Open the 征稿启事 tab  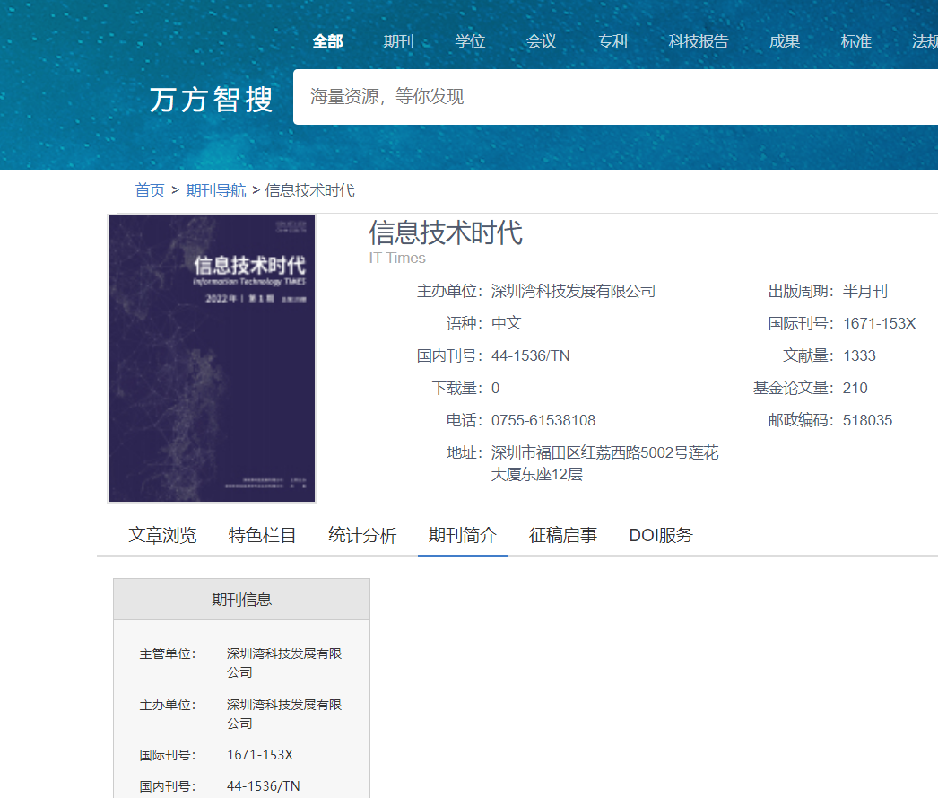562,536
